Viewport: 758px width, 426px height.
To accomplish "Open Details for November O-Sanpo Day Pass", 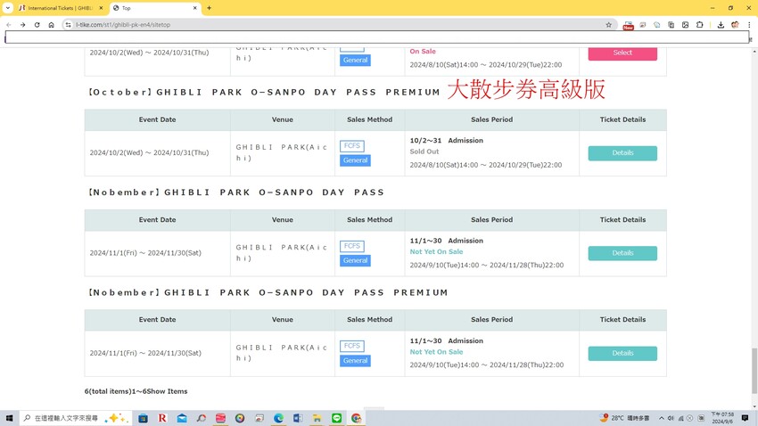I will [x=622, y=253].
